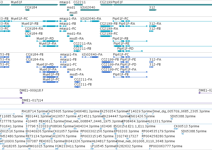Select protein CG2211-PB
The height and width of the screenshot is (150, 212).
click(77, 87)
